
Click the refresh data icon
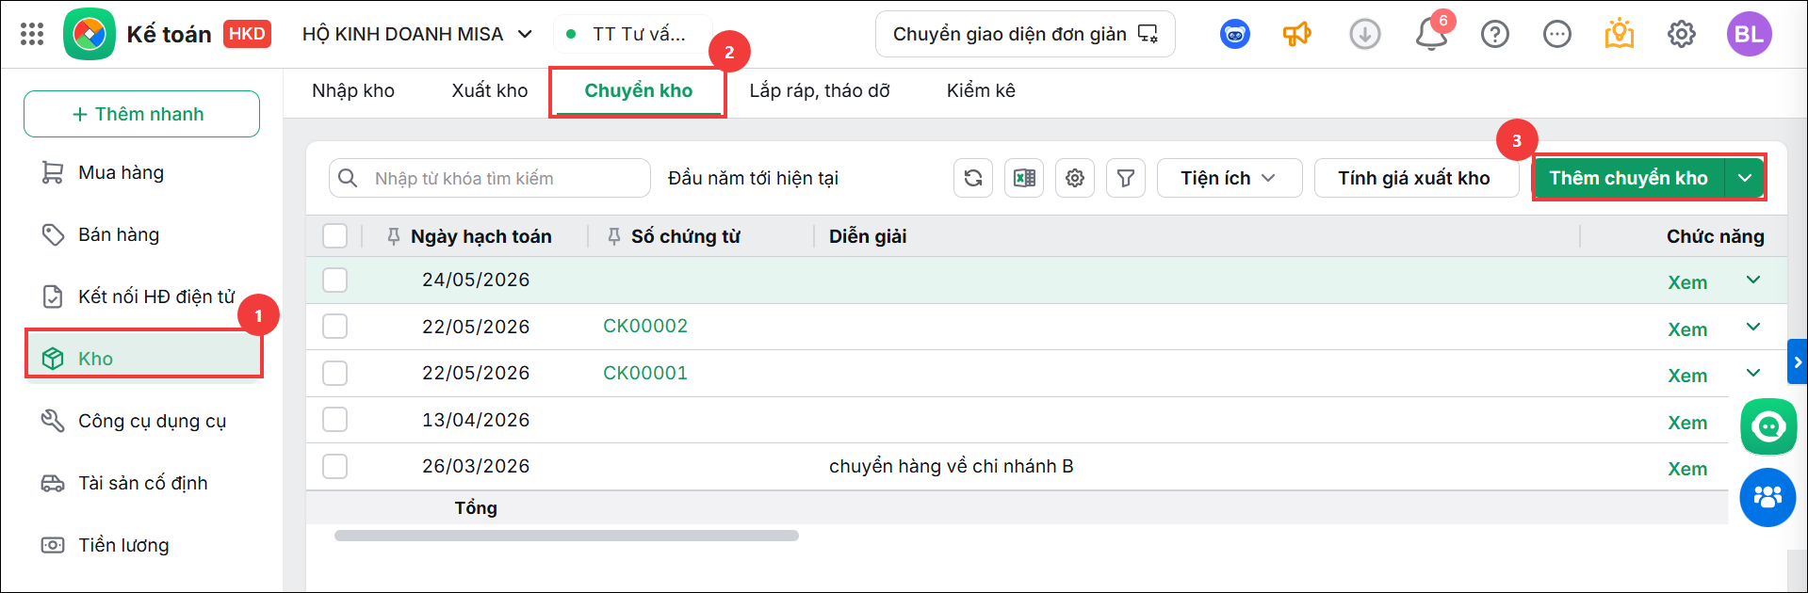973,178
